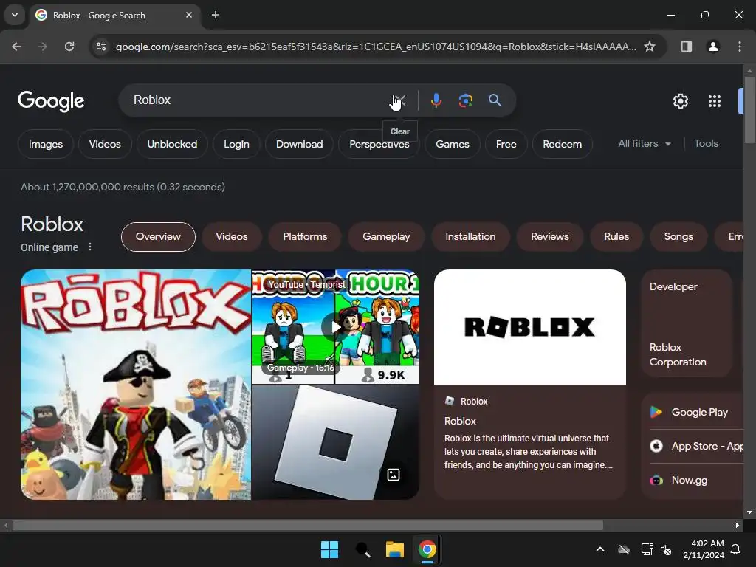Viewport: 756px width, 567px height.
Task: Open All filters dropdown
Action: point(644,144)
